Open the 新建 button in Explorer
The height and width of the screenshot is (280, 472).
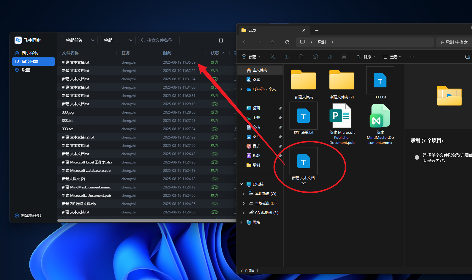tap(251, 57)
